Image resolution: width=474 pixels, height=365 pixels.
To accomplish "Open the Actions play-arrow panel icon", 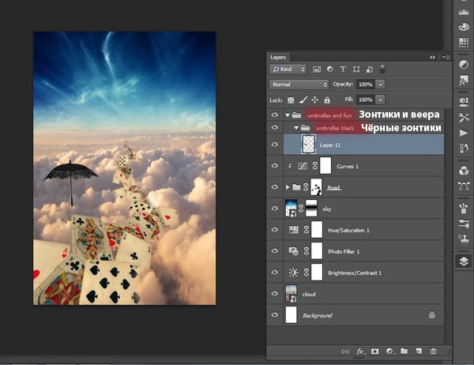I will pyautogui.click(x=464, y=133).
